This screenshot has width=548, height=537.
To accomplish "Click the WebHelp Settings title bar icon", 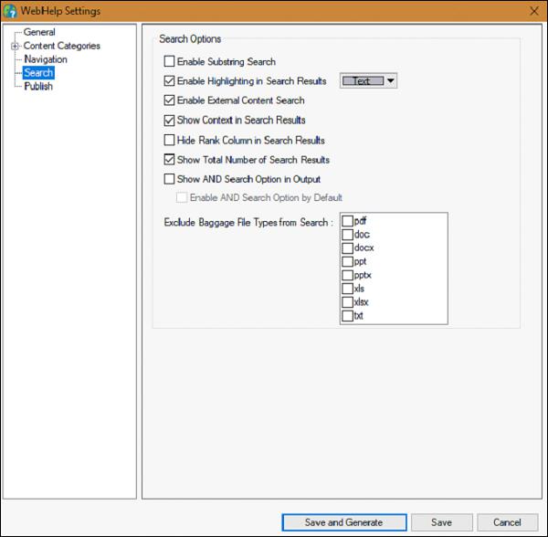I will pyautogui.click(x=11, y=10).
